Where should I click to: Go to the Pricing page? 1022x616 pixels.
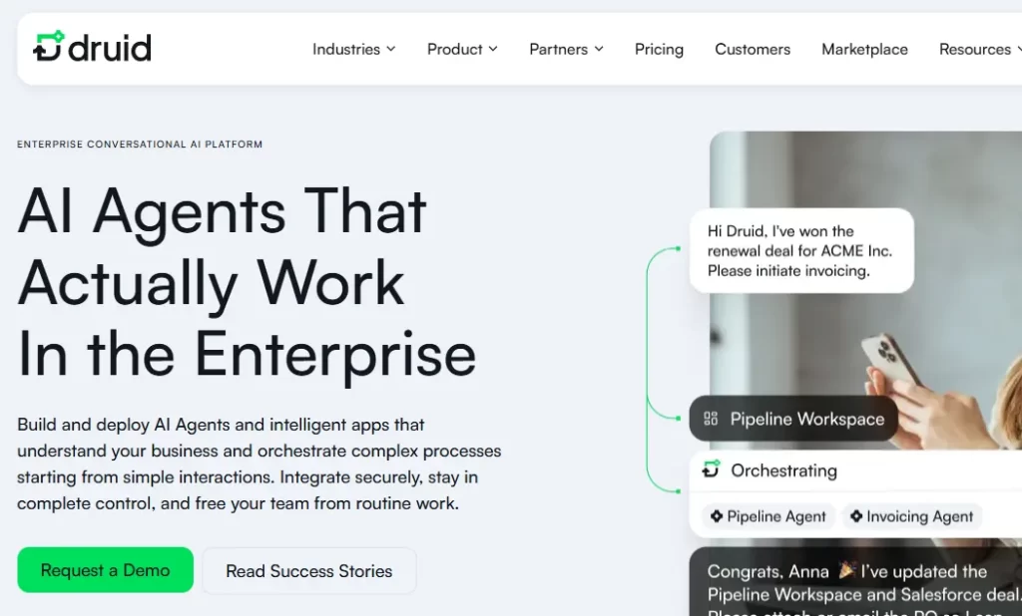pos(659,49)
